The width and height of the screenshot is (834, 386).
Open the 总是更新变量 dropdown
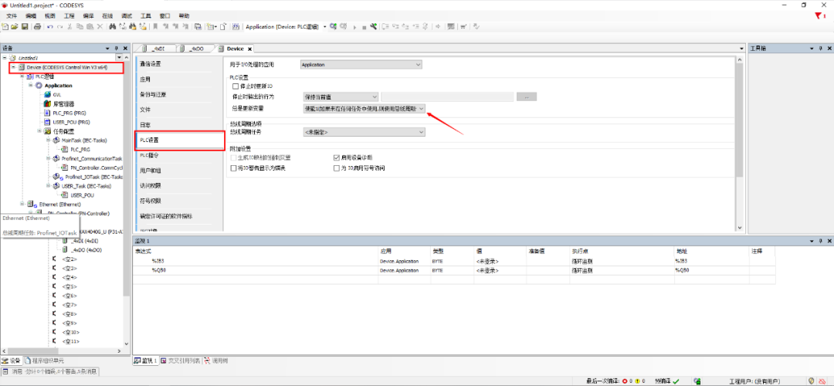pos(364,108)
